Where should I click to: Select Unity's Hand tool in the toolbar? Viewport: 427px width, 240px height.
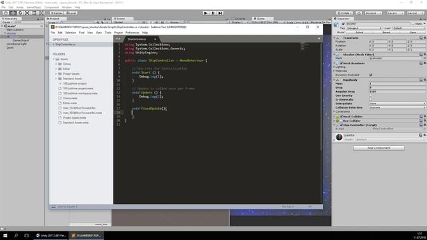pos(5,13)
